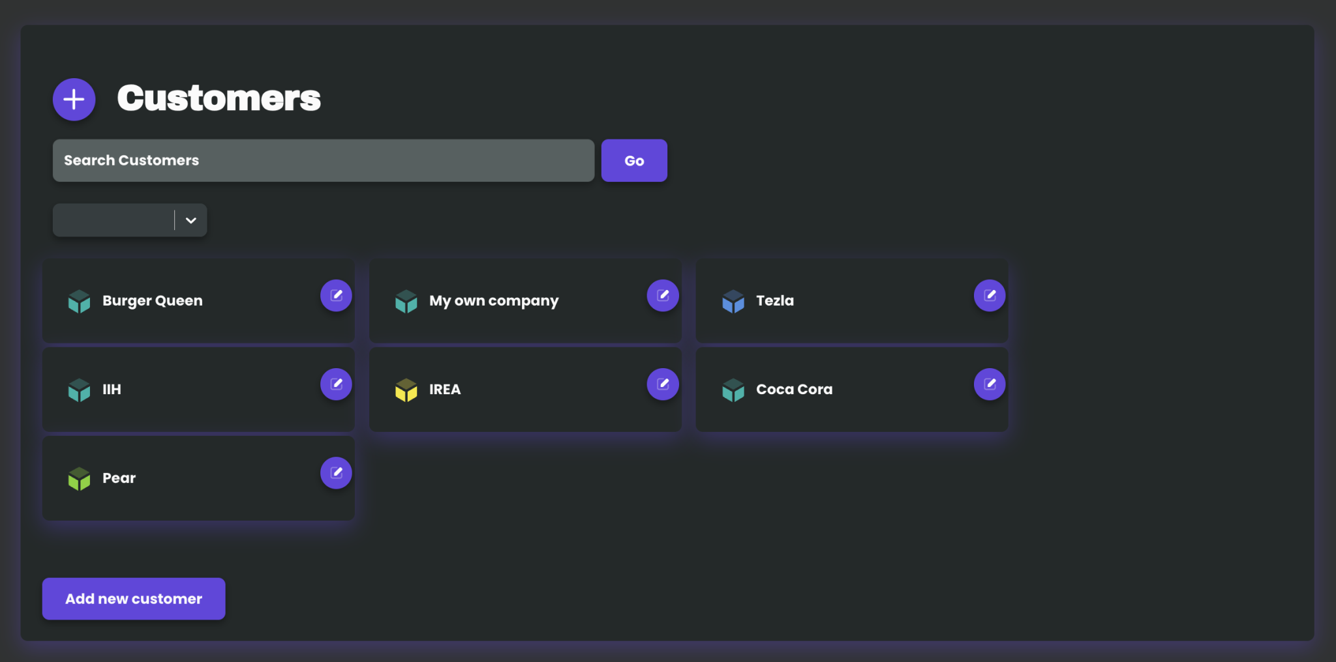Click the edit pencil icon for IIH

[x=336, y=384]
